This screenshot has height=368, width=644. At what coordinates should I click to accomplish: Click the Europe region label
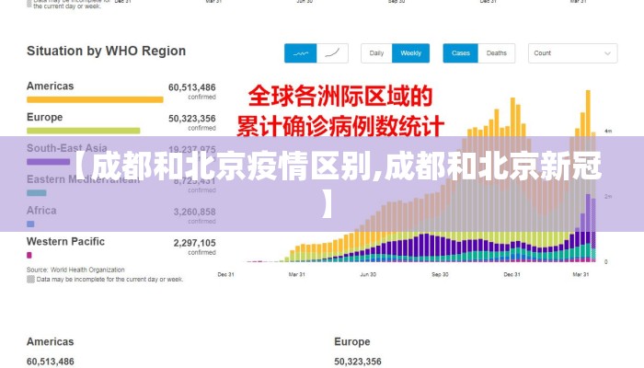[x=44, y=118]
